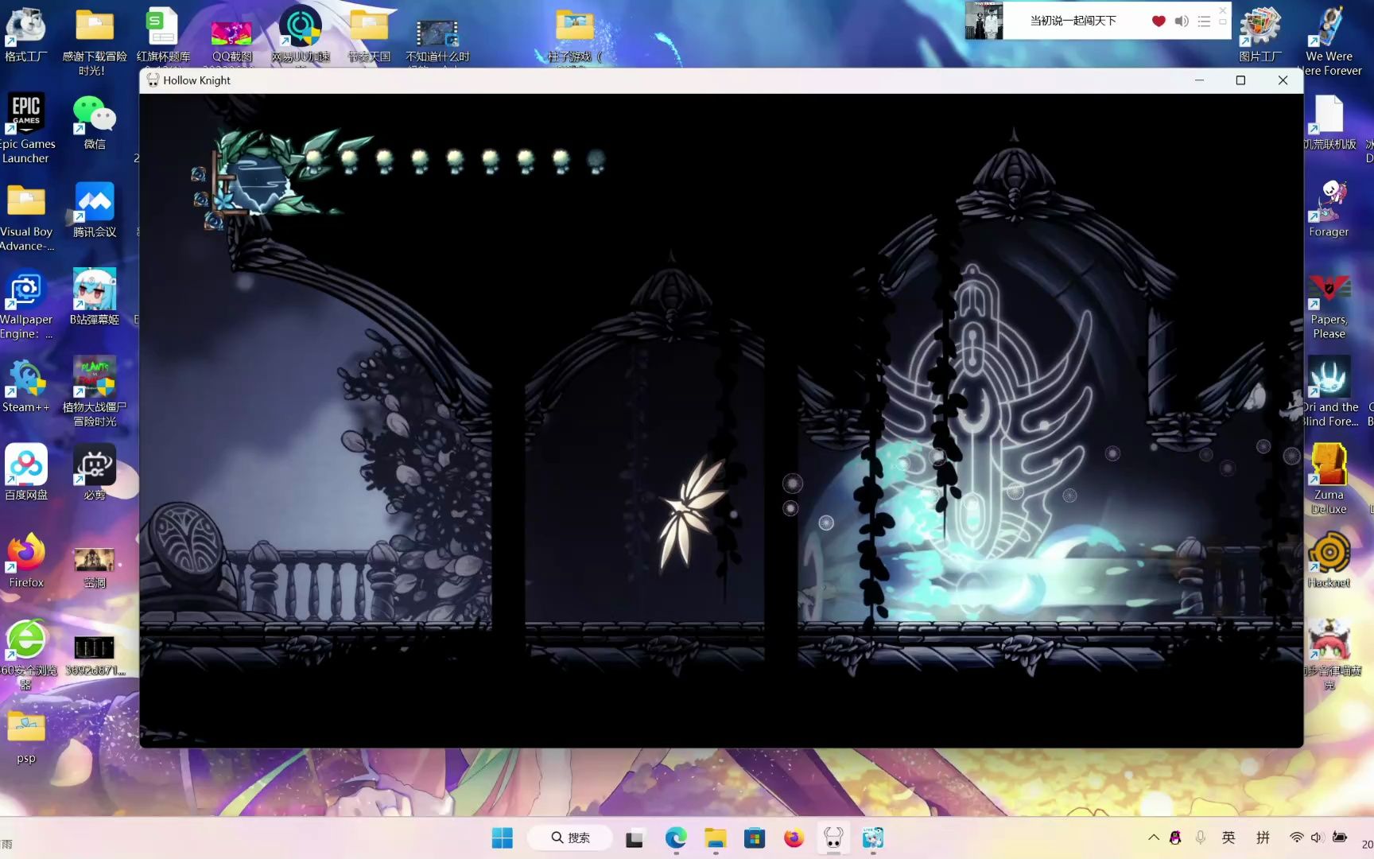Launch Steam++ shortcut

(25, 386)
